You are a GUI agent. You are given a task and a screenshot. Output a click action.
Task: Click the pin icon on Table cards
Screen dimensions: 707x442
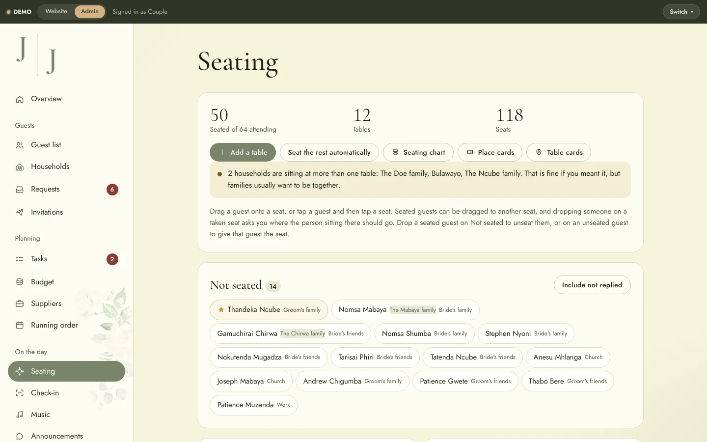pos(539,152)
